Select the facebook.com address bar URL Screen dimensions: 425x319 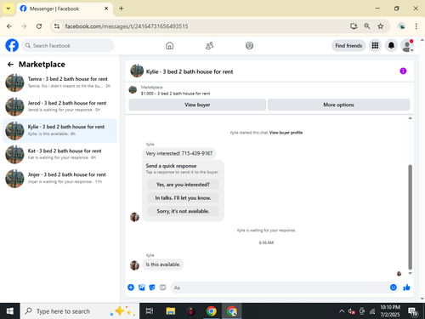coord(127,26)
